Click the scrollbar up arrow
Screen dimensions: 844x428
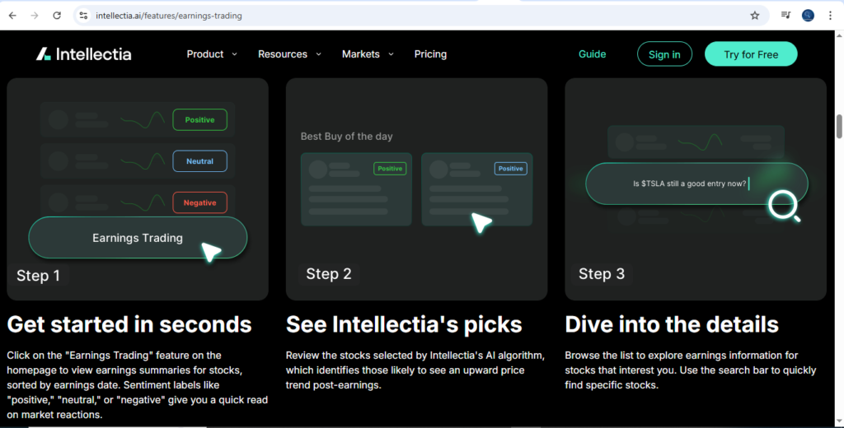click(x=838, y=35)
